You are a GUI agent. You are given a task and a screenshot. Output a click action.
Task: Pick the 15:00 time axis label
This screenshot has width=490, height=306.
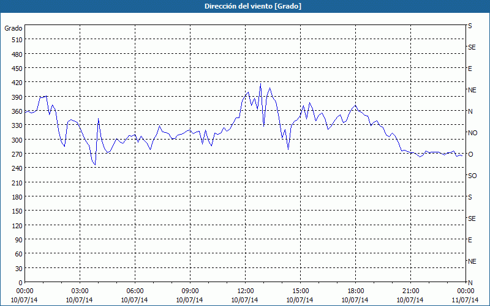coord(301,291)
